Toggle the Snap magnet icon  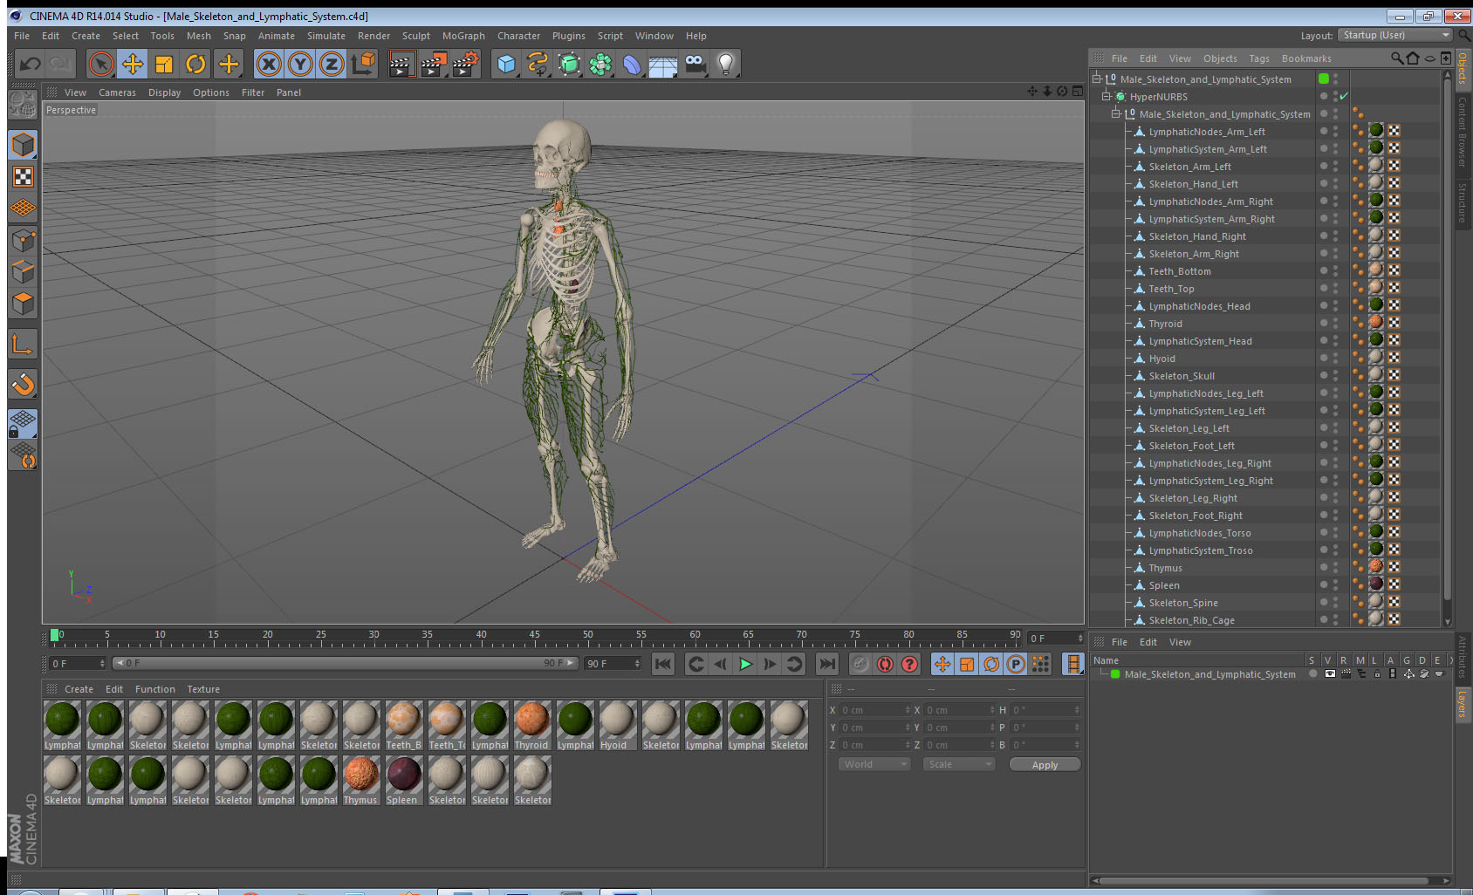23,384
